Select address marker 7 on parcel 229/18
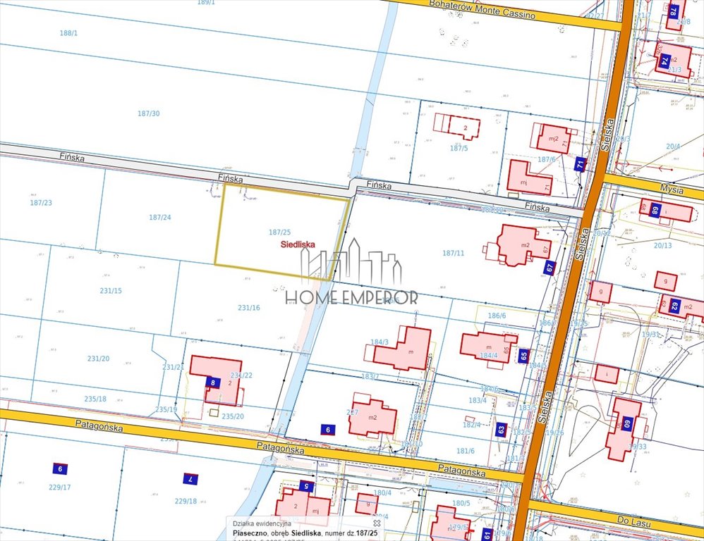This screenshot has height=541, width=704. [188, 479]
